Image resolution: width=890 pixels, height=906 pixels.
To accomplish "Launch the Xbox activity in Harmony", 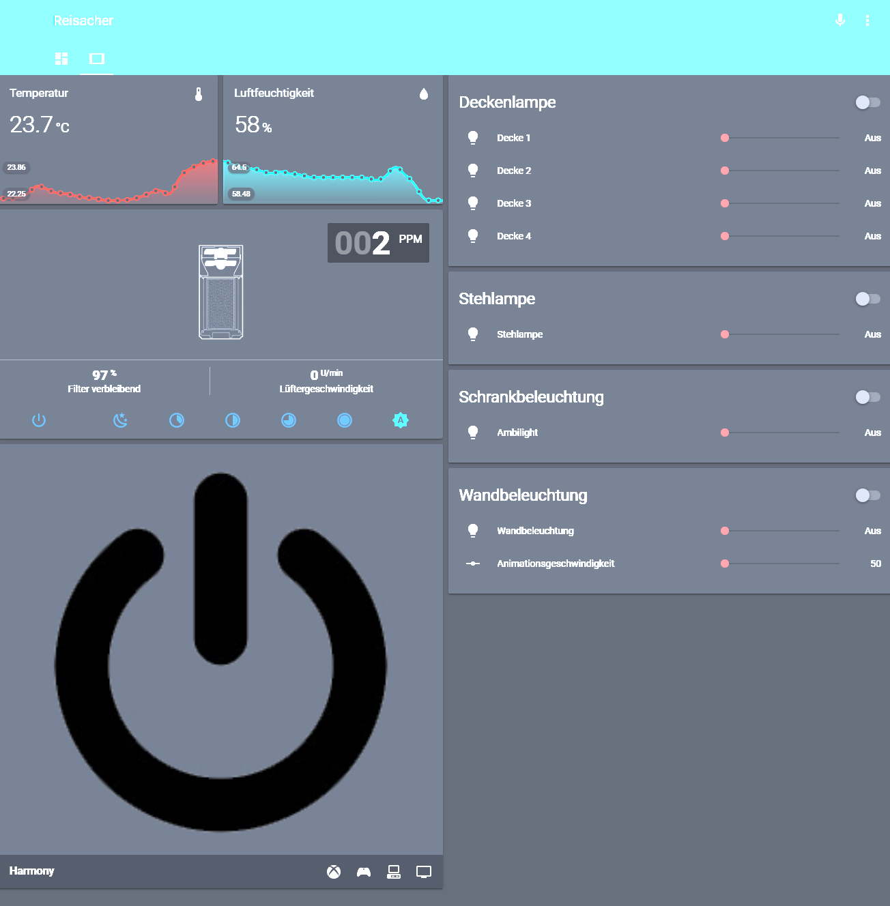I will point(333,871).
